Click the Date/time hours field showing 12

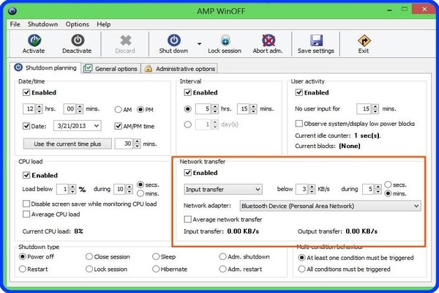click(30, 109)
